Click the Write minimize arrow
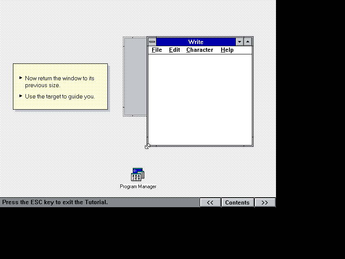 [240, 42]
